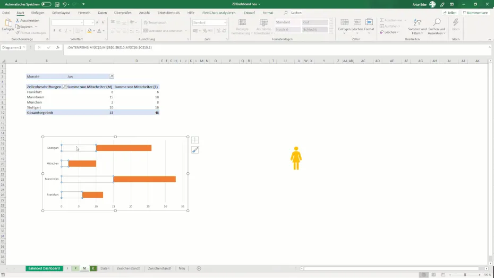Open the Datei menu

[6, 13]
